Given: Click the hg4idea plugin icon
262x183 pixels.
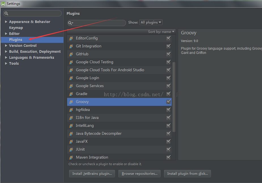Looking at the screenshot, I should 71,110.
